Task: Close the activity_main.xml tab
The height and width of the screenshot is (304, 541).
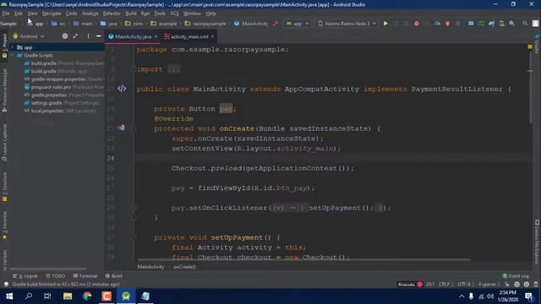Action: [212, 36]
